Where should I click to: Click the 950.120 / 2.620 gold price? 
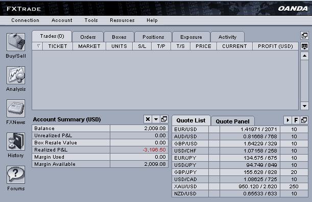pyautogui.click(x=258, y=187)
